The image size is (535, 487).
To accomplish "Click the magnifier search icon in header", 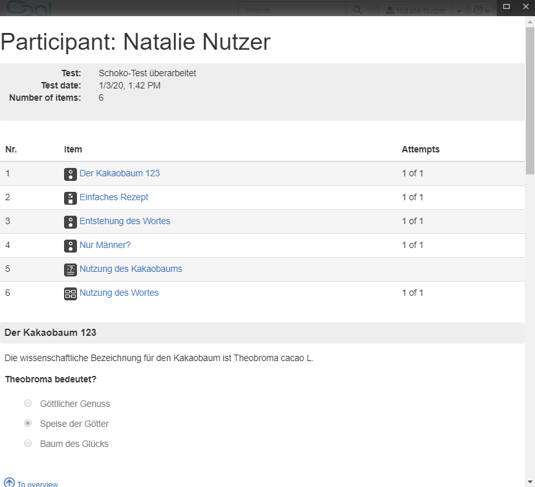I will click(x=357, y=10).
